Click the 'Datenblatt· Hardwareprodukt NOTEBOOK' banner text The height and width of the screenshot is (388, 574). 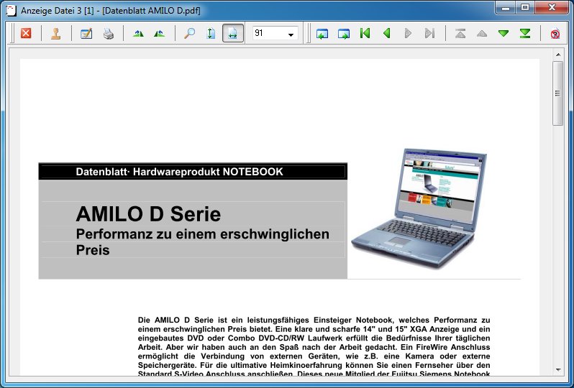[179, 172]
